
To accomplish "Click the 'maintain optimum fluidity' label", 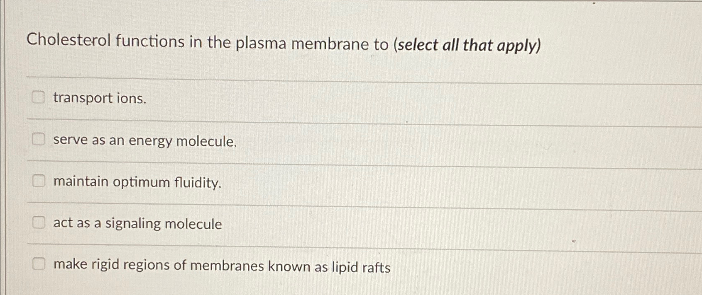I will (x=137, y=182).
